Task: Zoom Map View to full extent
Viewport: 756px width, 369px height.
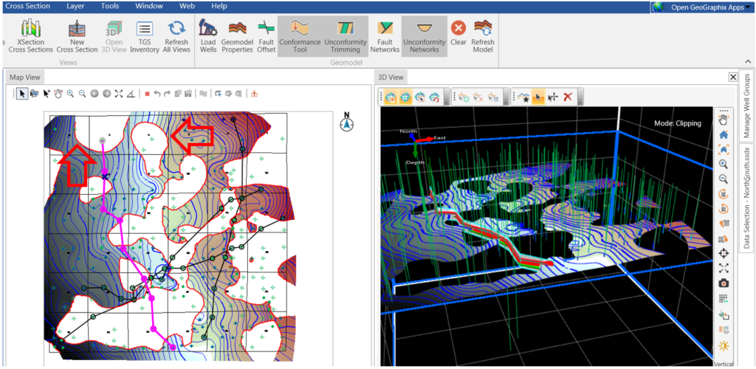Action: click(119, 94)
